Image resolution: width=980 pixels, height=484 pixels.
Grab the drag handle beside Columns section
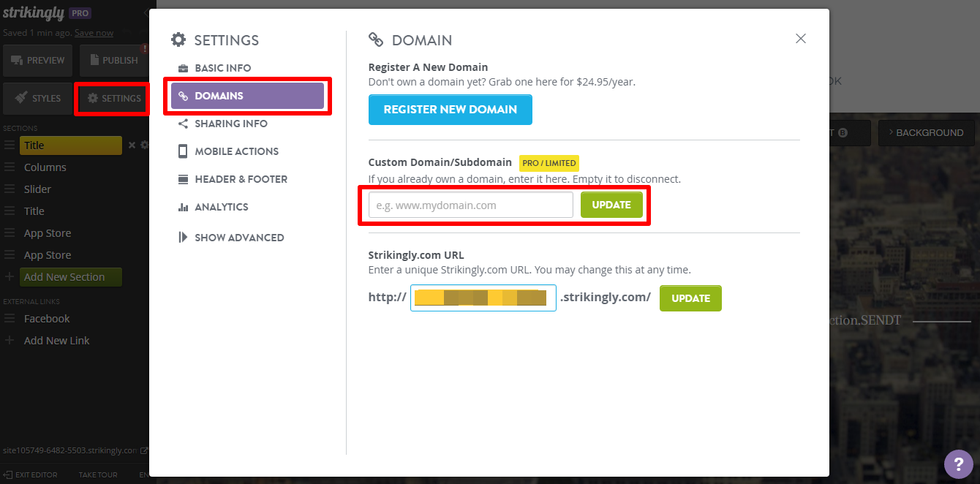(x=10, y=167)
